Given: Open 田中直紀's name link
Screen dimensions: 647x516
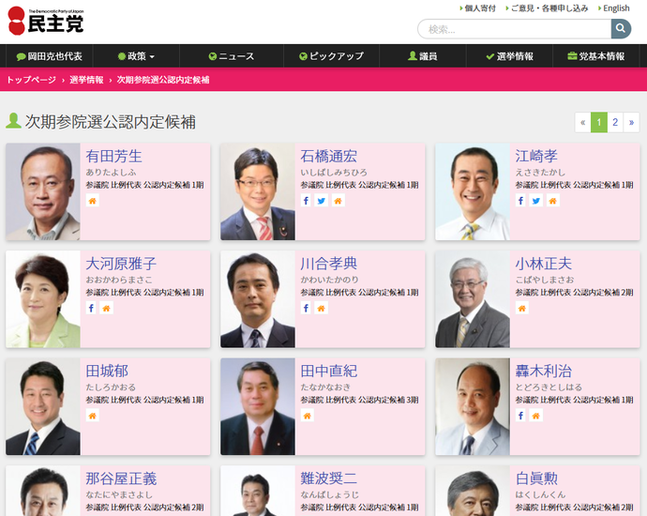Looking at the screenshot, I should click(329, 371).
